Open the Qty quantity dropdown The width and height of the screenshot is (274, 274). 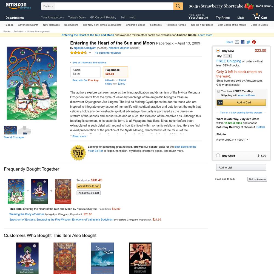pyautogui.click(x=227, y=56)
